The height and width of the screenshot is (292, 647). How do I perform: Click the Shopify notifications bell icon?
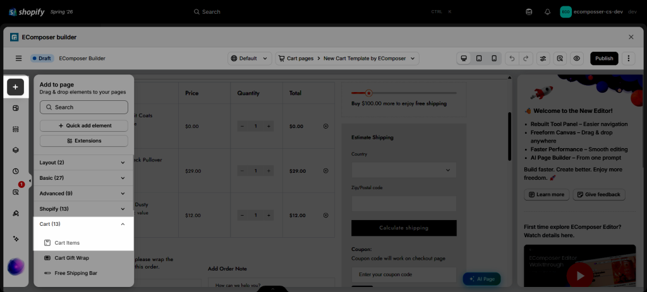(548, 12)
